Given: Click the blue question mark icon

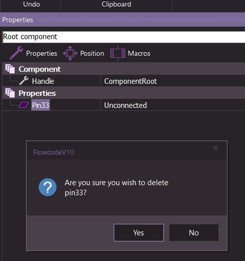Looking at the screenshot, I should click(48, 187).
